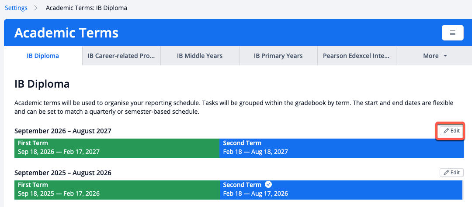This screenshot has height=207, width=472.
Task: Expand the More tabs dropdown
Action: click(x=434, y=56)
